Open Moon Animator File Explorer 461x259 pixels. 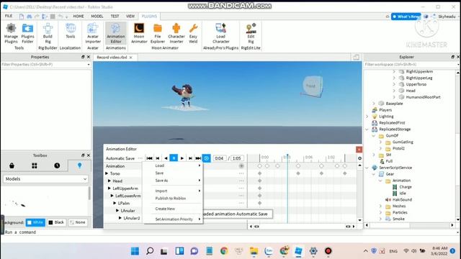(158, 34)
